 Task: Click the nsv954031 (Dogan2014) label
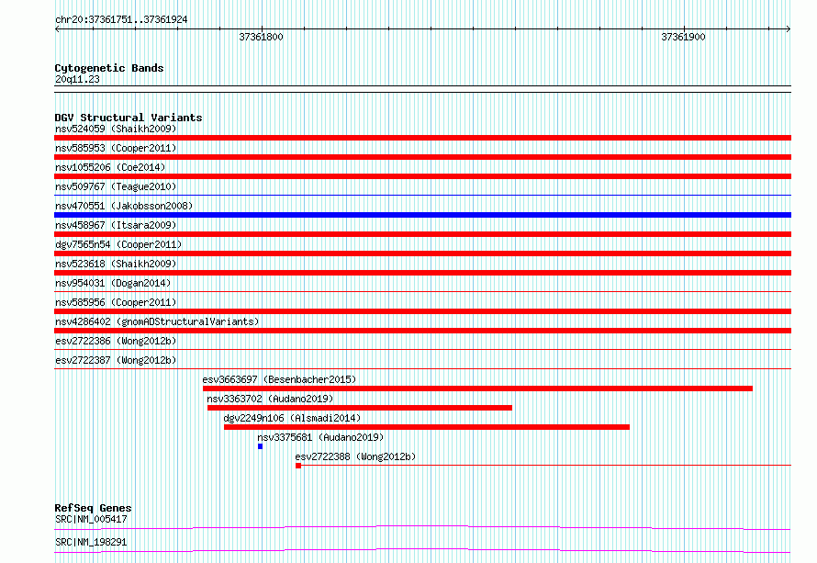coord(113,283)
